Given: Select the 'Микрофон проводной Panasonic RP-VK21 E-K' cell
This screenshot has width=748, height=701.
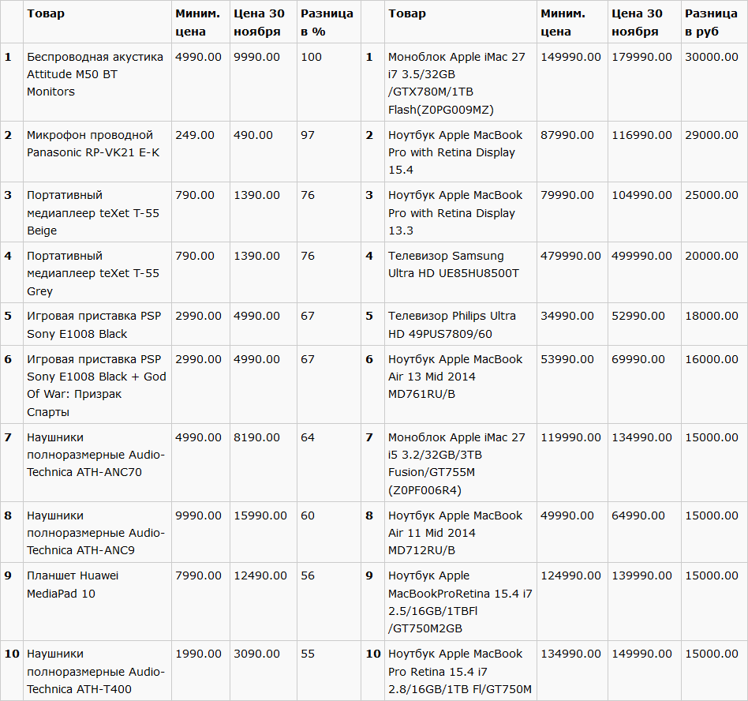Looking at the screenshot, I should point(97,152).
